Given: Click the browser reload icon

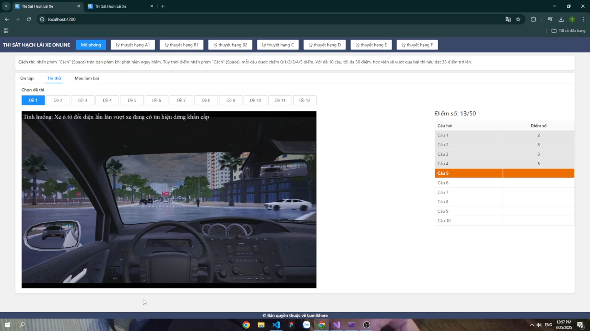Looking at the screenshot, I should click(29, 19).
